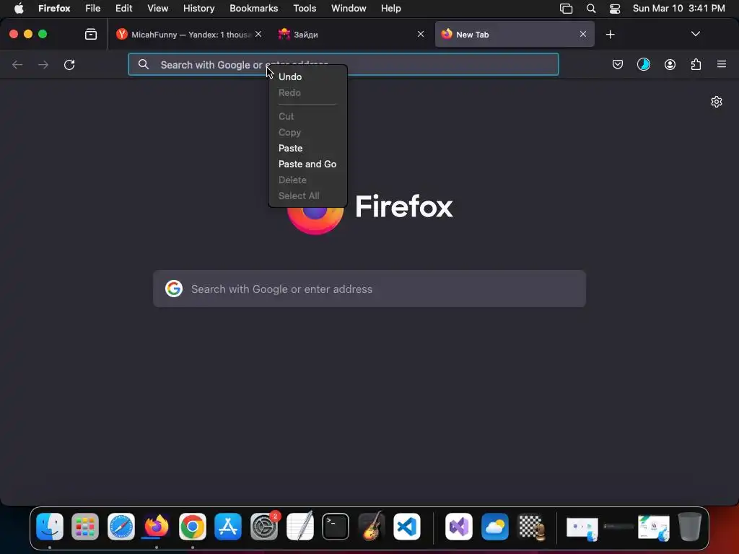Choose Paste and Go from context menu
The image size is (739, 554).
307,164
